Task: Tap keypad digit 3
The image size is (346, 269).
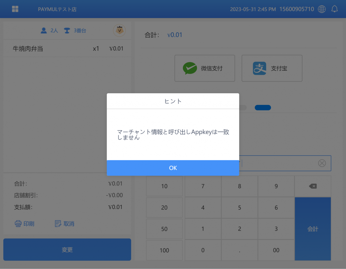Action: click(276, 229)
